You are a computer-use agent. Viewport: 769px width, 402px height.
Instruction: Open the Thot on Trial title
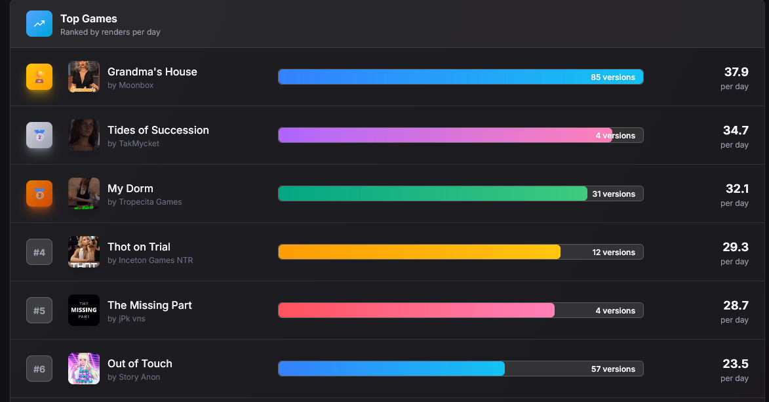click(x=139, y=247)
